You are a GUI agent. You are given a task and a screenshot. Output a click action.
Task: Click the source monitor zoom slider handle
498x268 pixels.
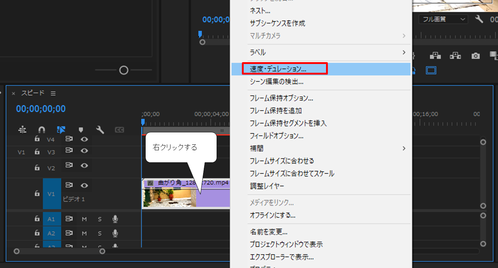pyautogui.click(x=124, y=70)
